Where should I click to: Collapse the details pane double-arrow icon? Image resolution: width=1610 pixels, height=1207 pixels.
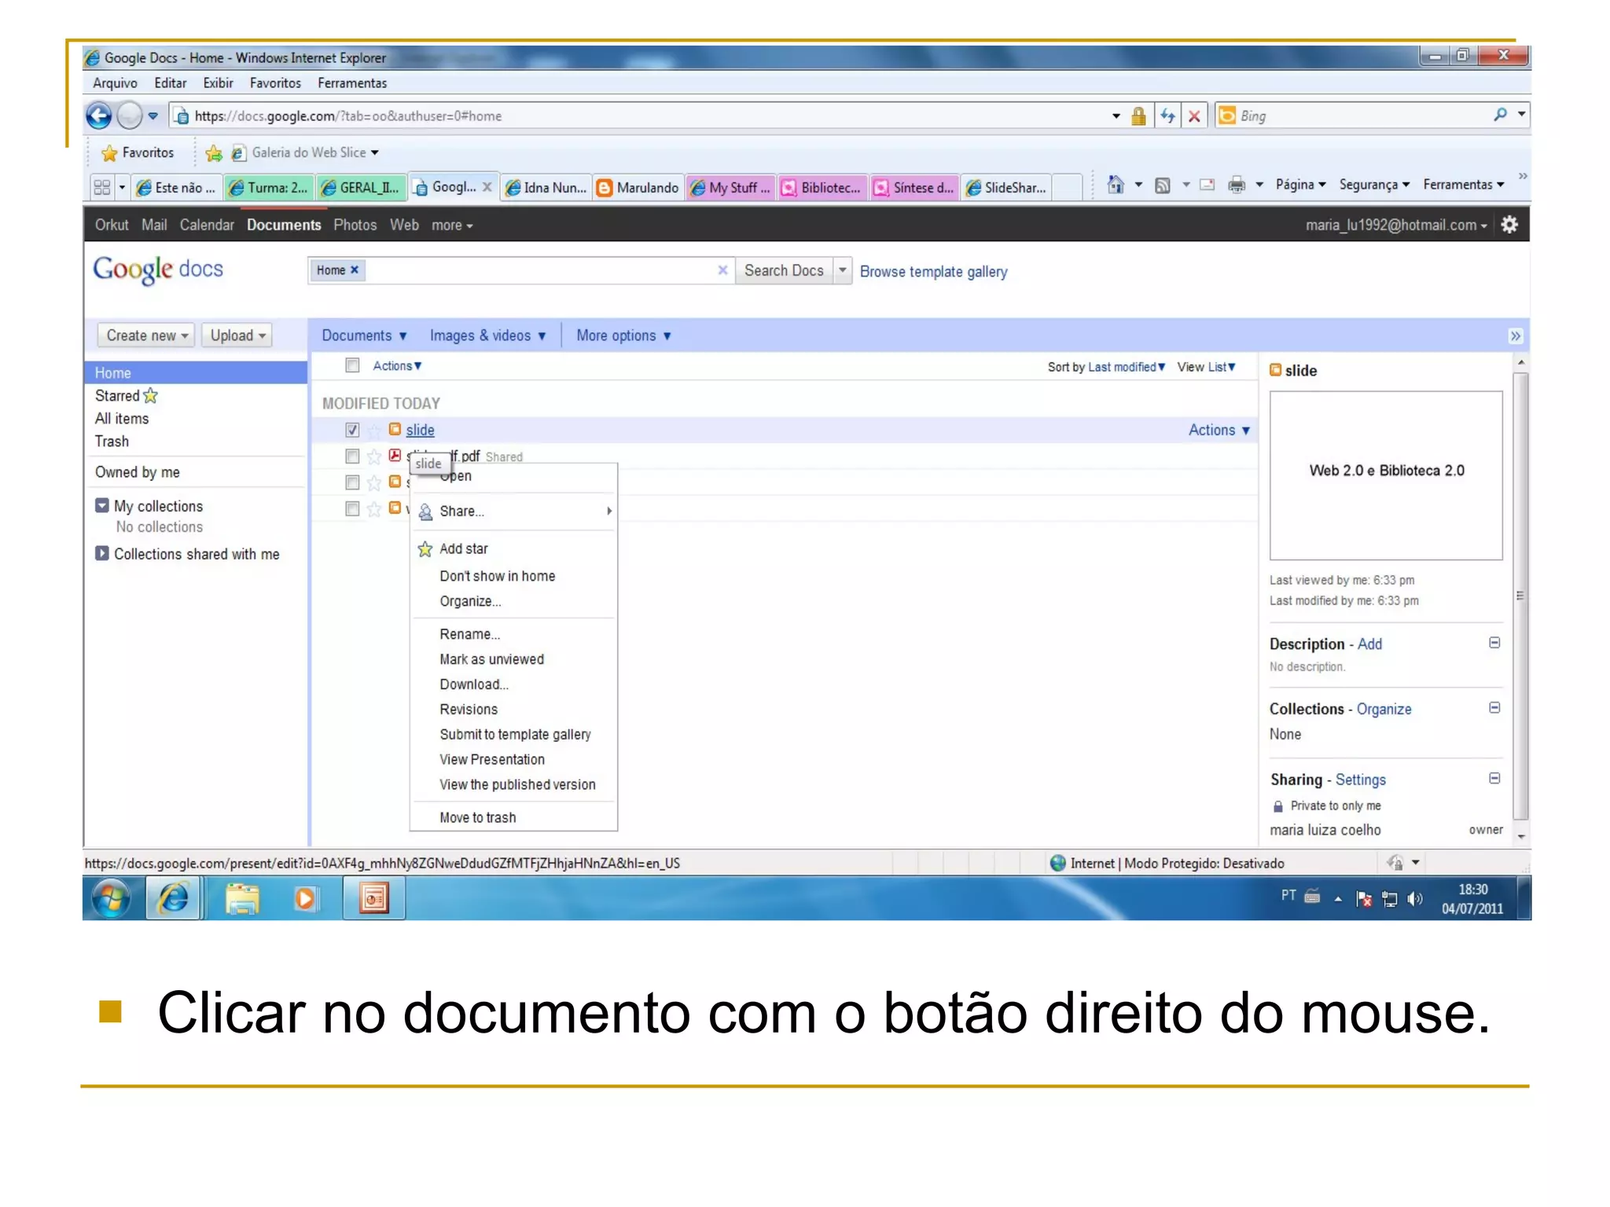click(1516, 336)
